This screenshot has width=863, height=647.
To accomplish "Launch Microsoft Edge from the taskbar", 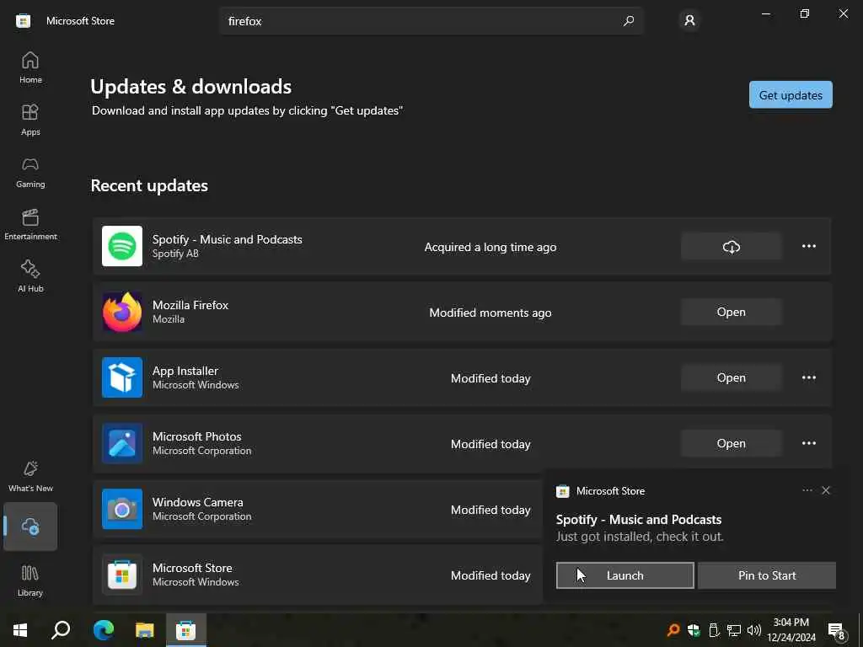I will (103, 630).
